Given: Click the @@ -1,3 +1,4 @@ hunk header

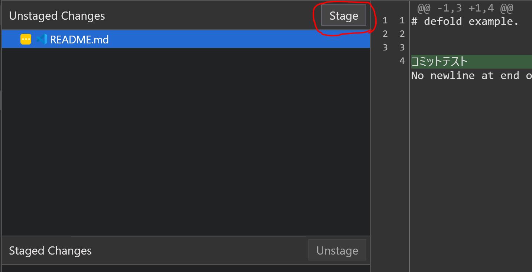Looking at the screenshot, I should pyautogui.click(x=465, y=8).
